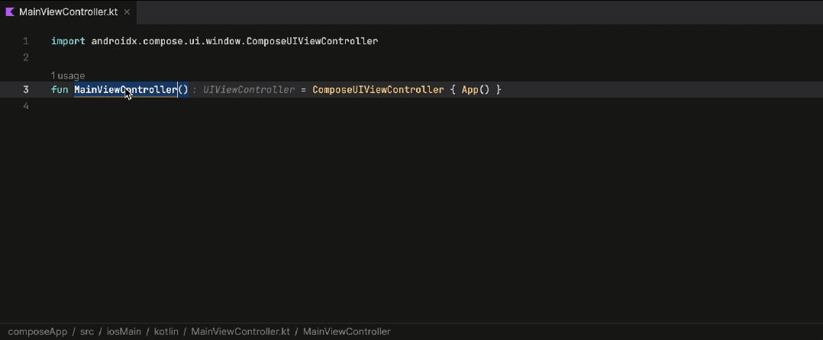Select the final MainViewController breadcrumb

[347, 332]
